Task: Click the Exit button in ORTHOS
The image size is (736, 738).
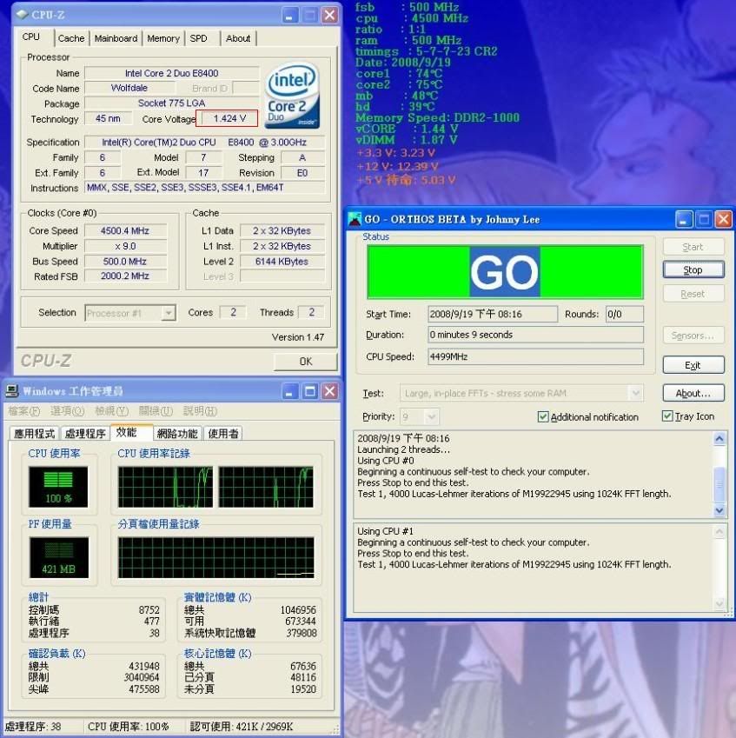Action: point(693,365)
